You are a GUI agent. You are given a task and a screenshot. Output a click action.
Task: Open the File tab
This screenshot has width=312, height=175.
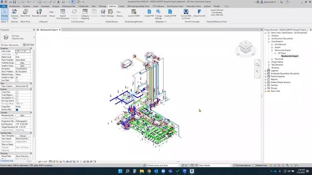3,6
